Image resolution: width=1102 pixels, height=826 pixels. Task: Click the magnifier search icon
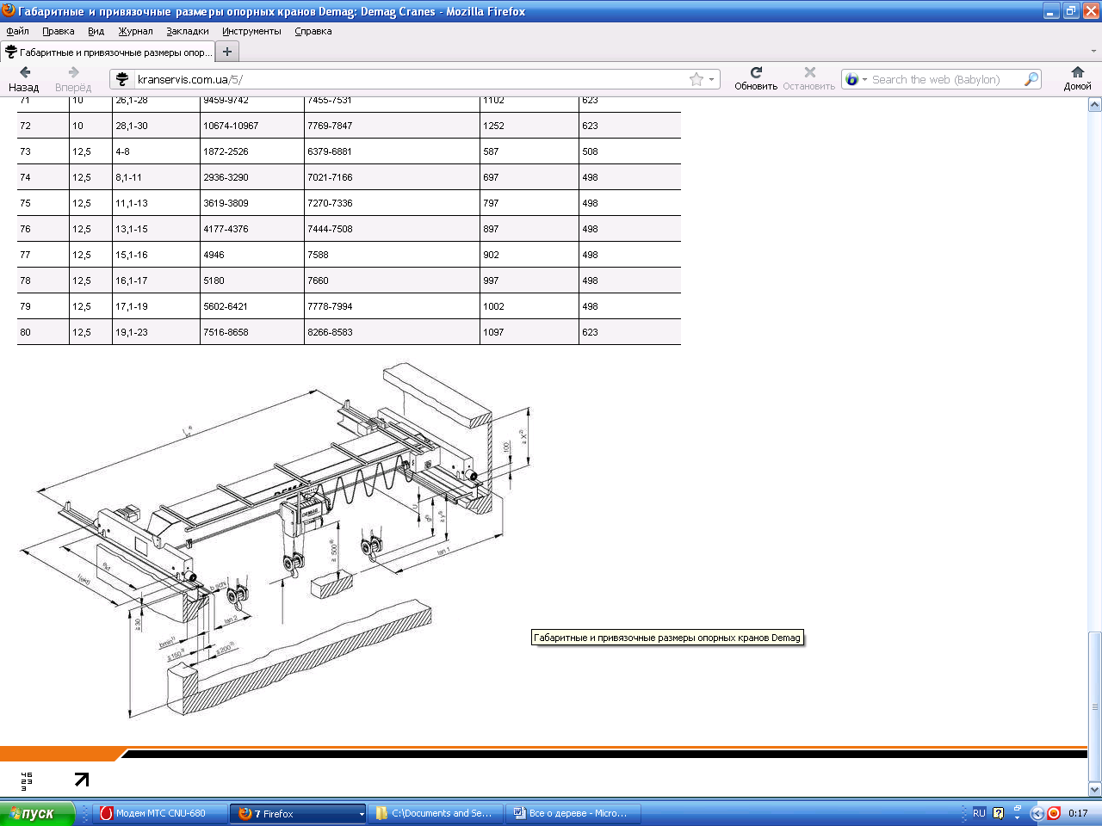(1031, 79)
